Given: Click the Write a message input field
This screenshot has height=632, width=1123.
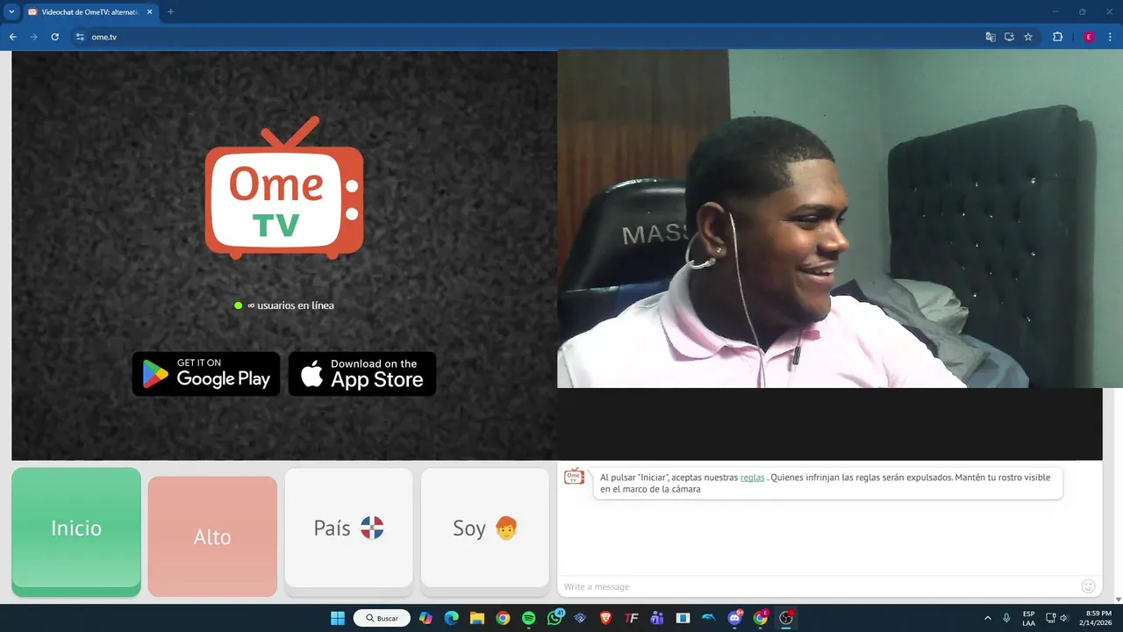Looking at the screenshot, I should [818, 586].
